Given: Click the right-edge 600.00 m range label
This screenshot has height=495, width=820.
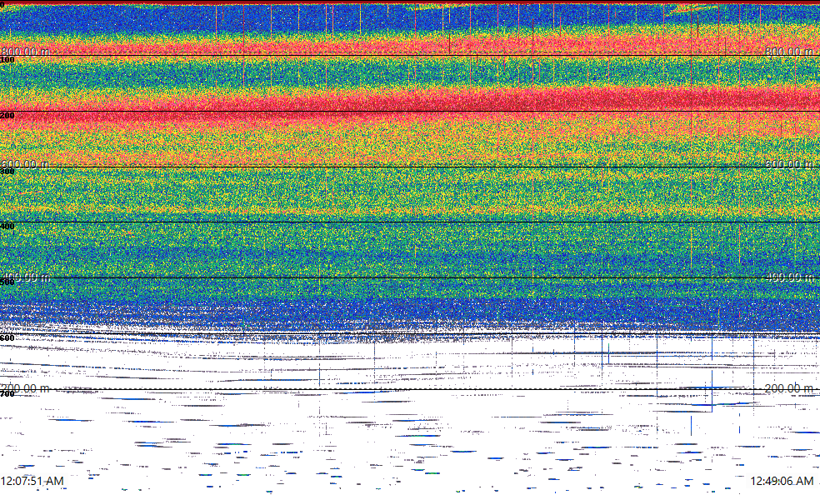Looking at the screenshot, I should click(x=789, y=163).
